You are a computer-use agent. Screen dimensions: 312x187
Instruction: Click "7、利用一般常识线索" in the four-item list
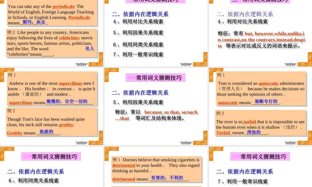pos(138,55)
